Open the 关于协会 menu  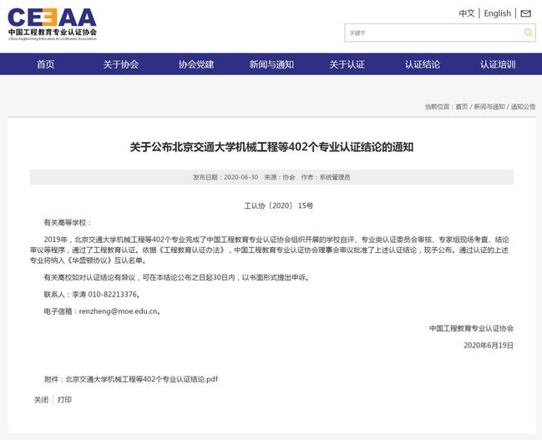point(121,64)
